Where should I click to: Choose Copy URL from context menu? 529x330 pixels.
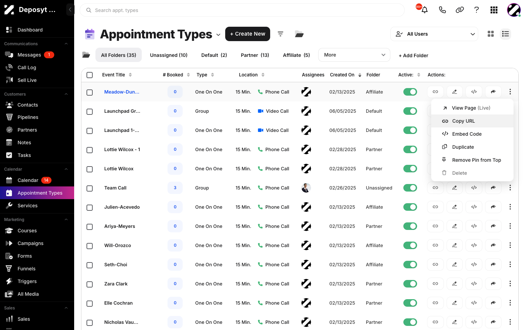coord(472,121)
